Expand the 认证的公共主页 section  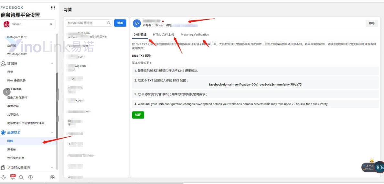pos(52,168)
